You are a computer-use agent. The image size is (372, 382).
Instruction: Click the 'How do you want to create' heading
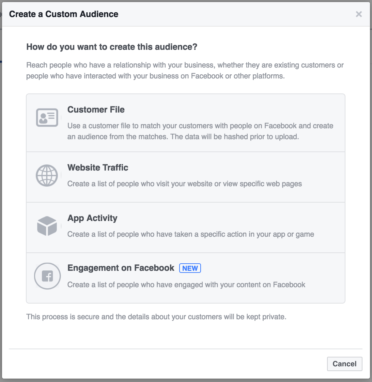(112, 47)
